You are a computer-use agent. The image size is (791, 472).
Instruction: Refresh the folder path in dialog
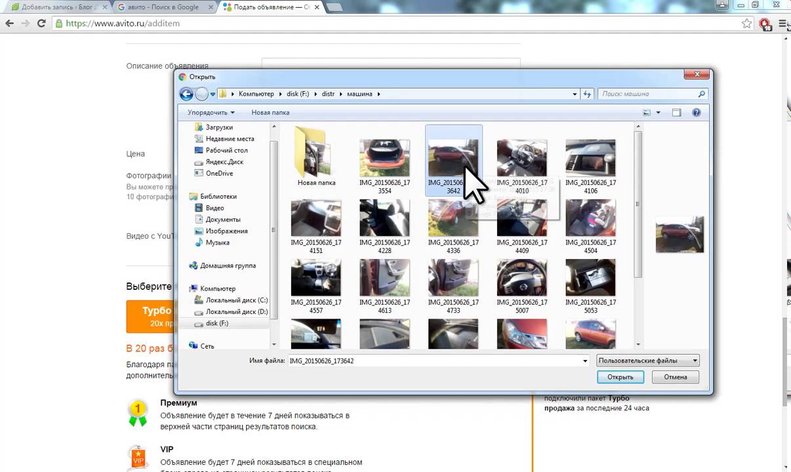[588, 94]
